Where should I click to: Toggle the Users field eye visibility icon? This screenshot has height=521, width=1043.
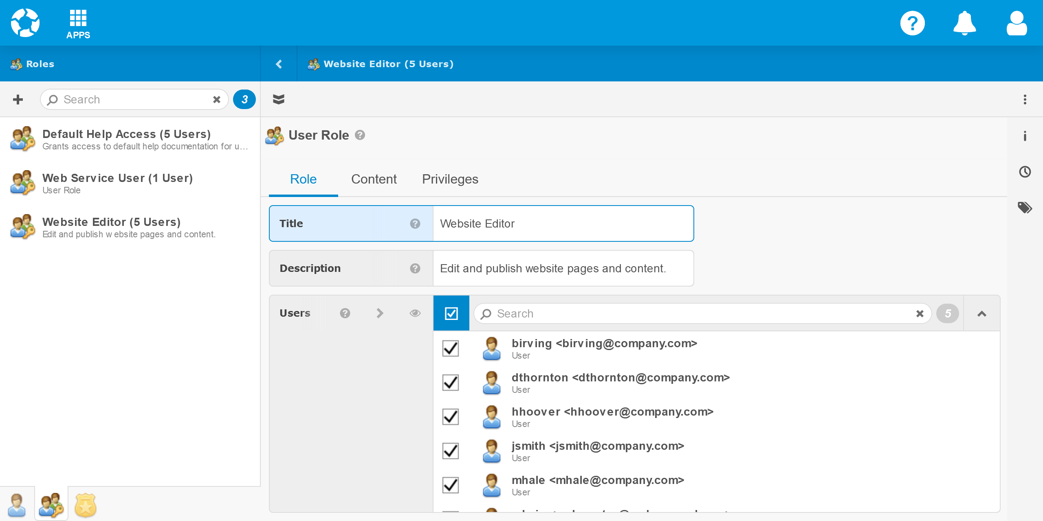tap(415, 313)
